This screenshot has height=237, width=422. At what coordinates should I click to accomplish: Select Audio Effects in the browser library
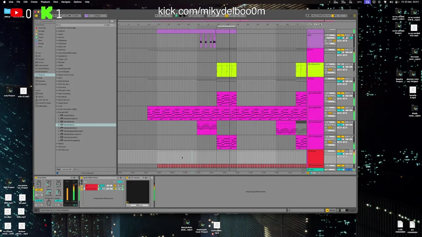[44, 68]
